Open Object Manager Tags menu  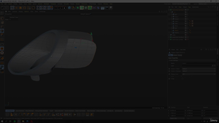(190, 7)
